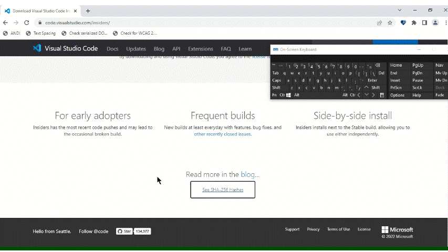
Task: Tap the down arrow key on On-Screen Keyboard
Action: tap(366, 95)
